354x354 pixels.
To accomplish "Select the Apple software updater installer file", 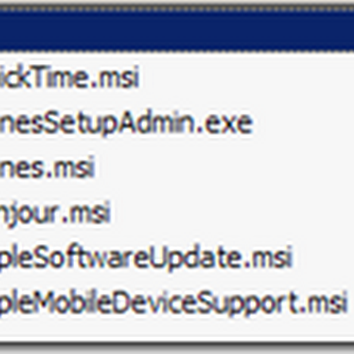I will [146, 258].
